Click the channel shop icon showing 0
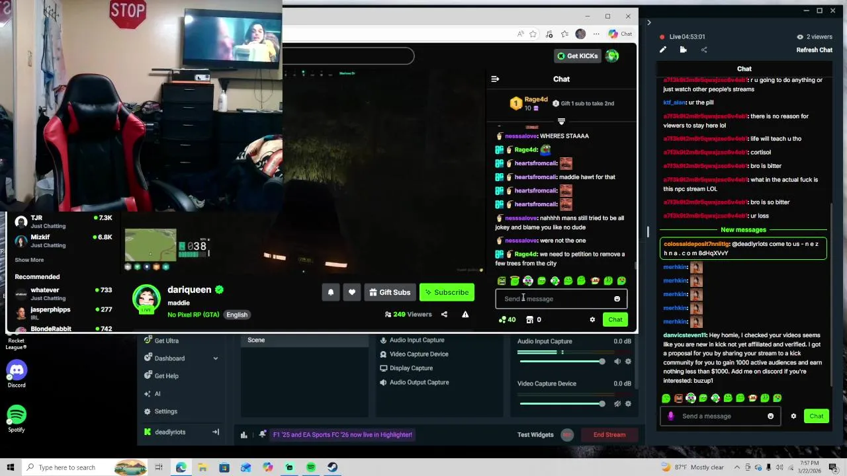This screenshot has width=847, height=476. tap(529, 320)
